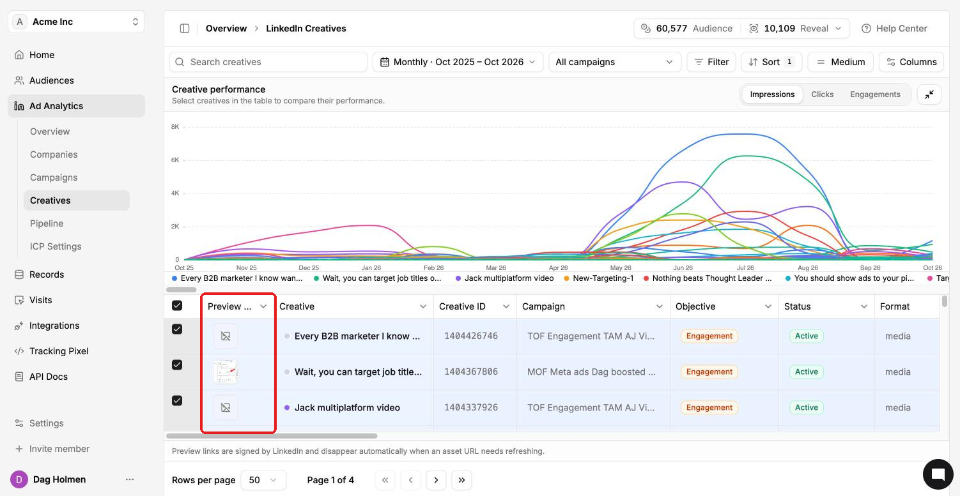This screenshot has height=496, width=960.
Task: Open Campaigns under Ad Analytics
Action: click(76, 177)
